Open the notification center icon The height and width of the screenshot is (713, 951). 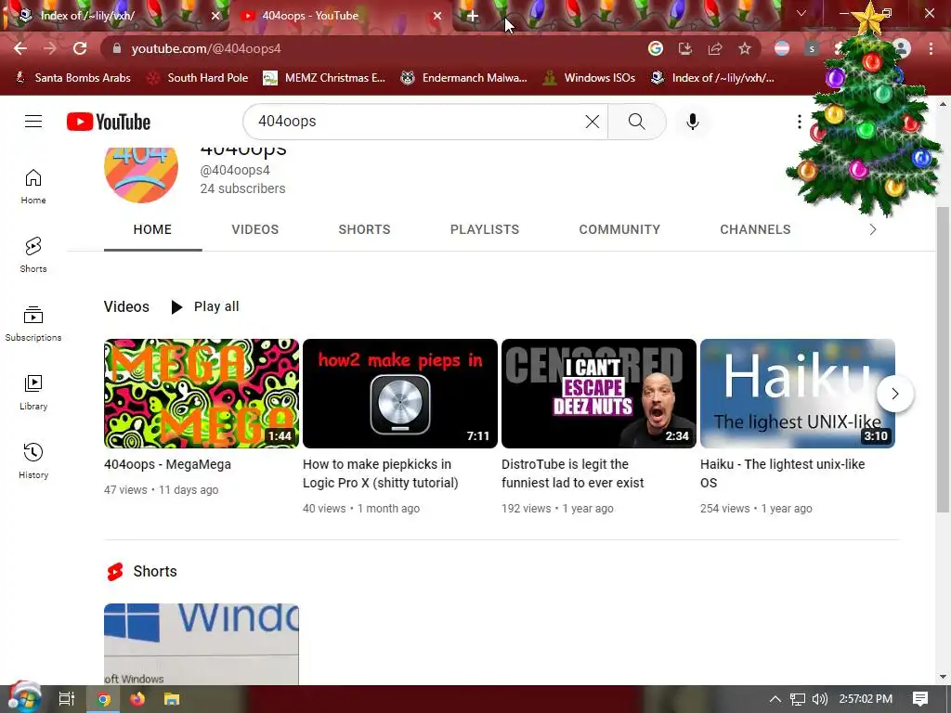click(920, 699)
